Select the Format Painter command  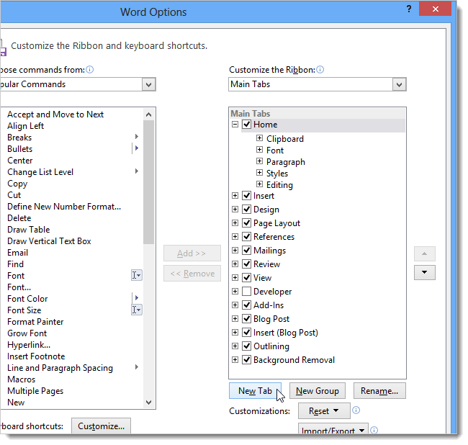[x=35, y=322]
